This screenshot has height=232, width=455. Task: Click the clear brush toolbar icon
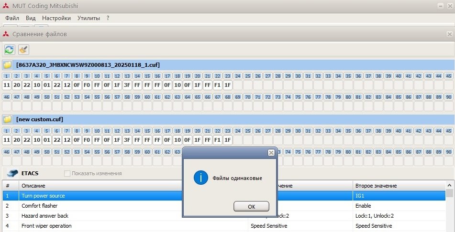click(23, 50)
